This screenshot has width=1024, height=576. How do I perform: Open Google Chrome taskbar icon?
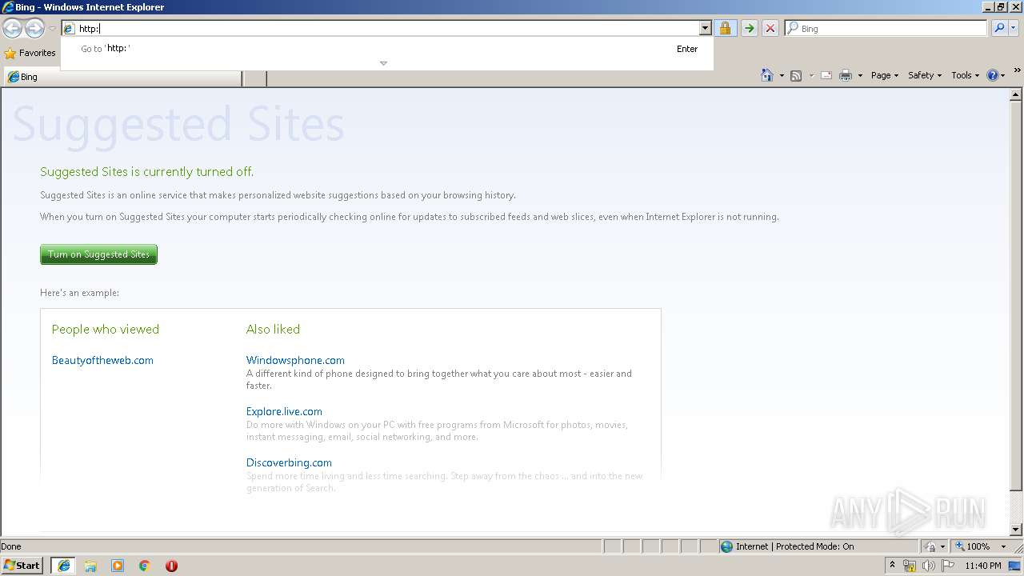tap(145, 566)
